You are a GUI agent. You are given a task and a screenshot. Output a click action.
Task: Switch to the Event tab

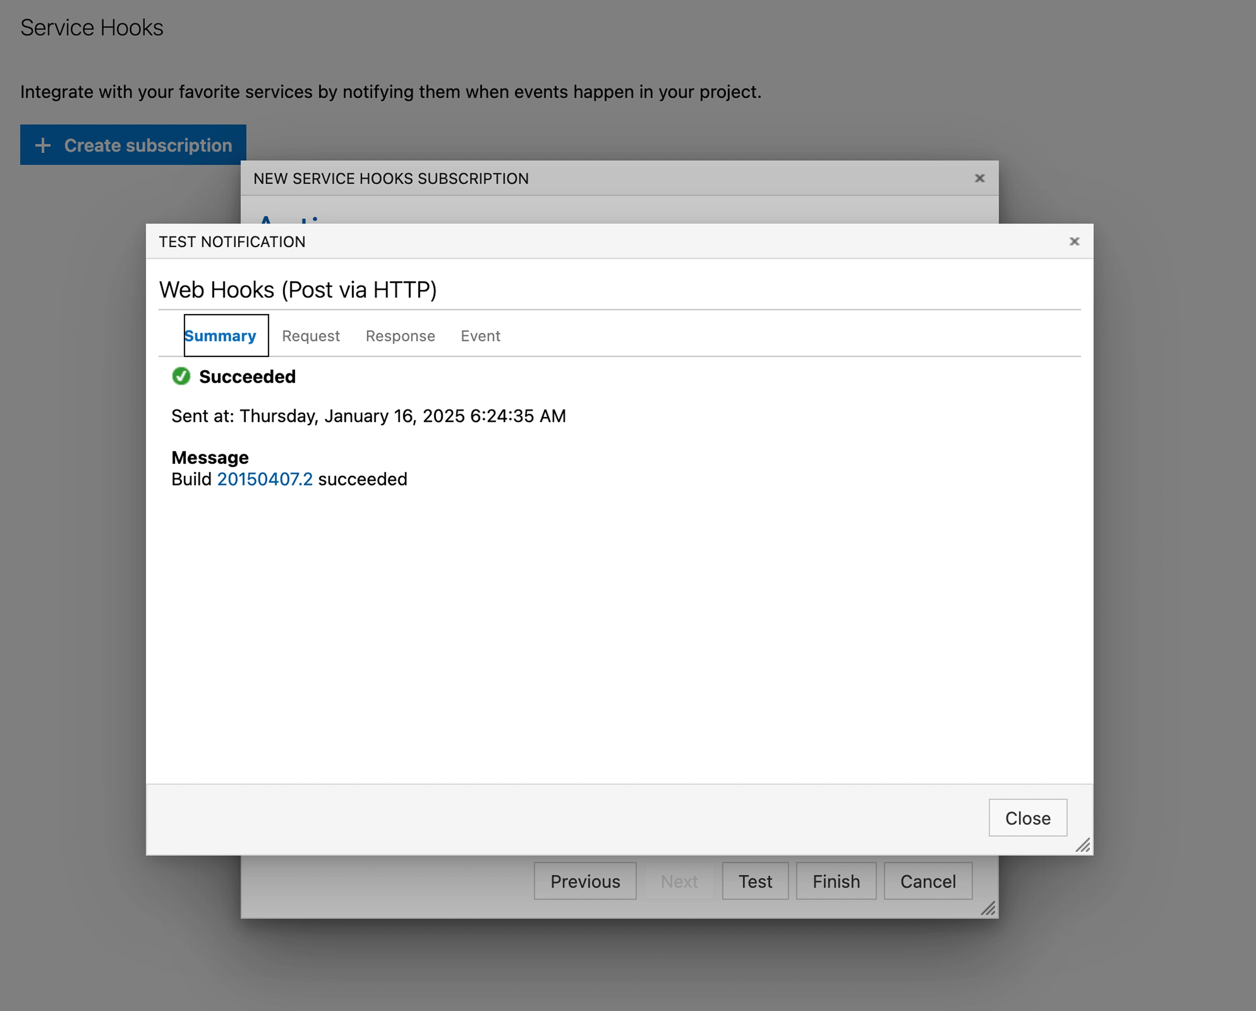click(x=480, y=336)
